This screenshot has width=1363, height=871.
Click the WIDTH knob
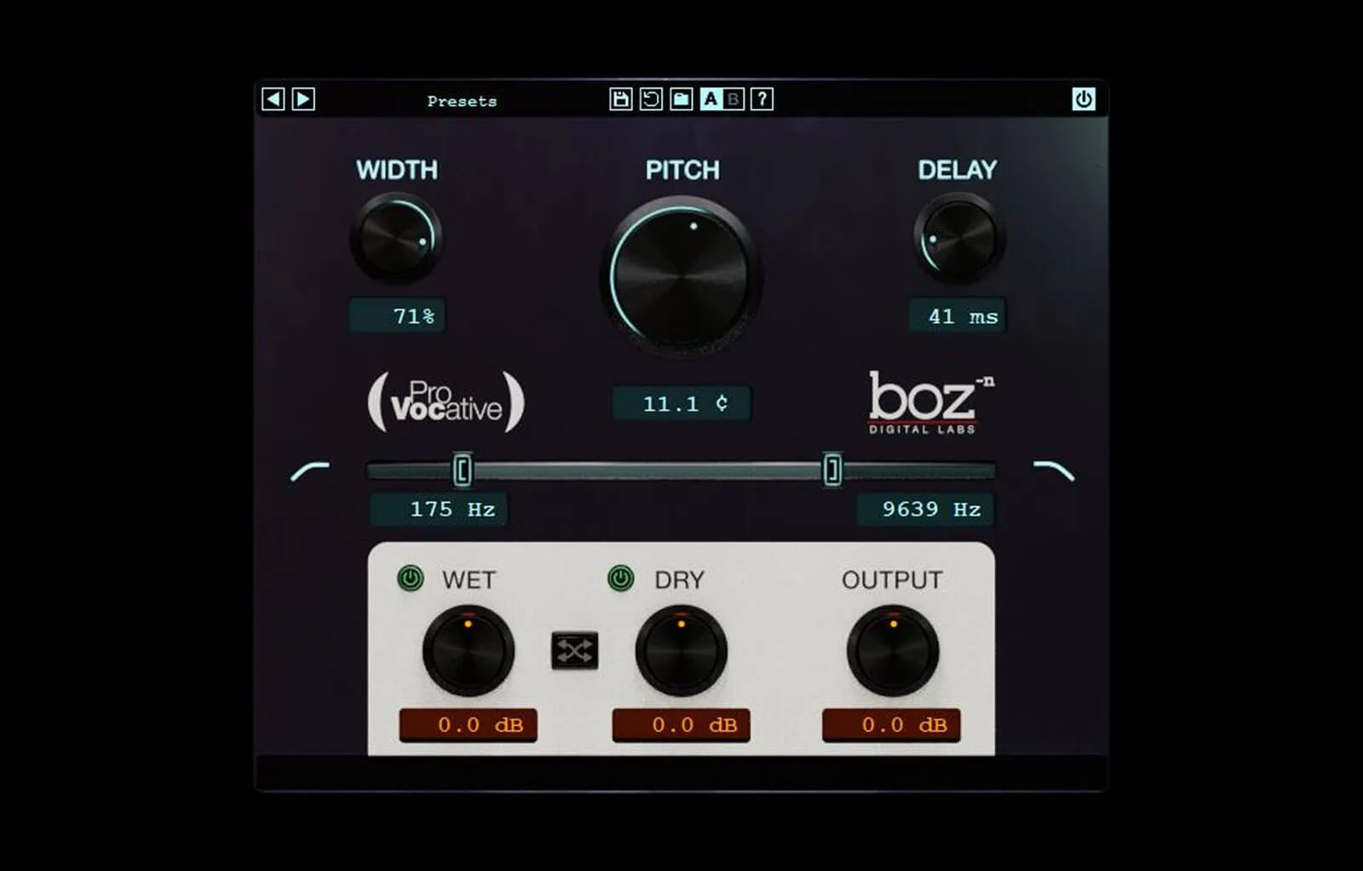click(396, 238)
